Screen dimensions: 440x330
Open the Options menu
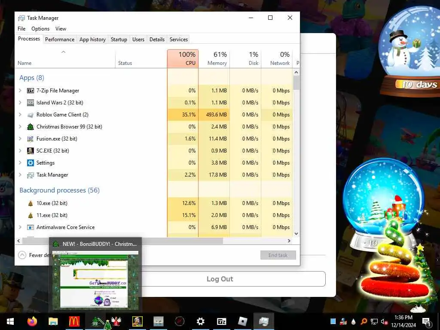tap(40, 29)
